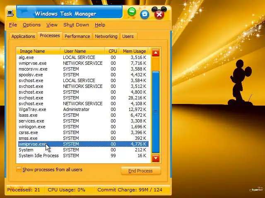Select svchost.exe using 3,584 K
Viewport: 265px width, 198px height.
[x=83, y=80]
